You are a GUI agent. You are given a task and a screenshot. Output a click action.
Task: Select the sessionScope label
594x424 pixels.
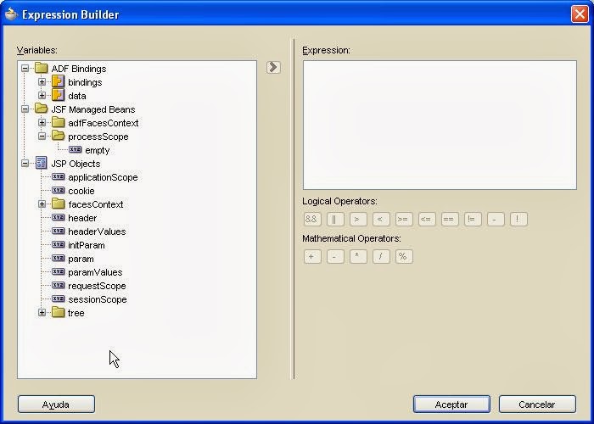98,299
